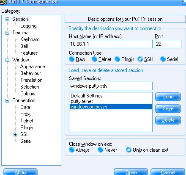
Task: Click the Cancel button
Action: 168,172
